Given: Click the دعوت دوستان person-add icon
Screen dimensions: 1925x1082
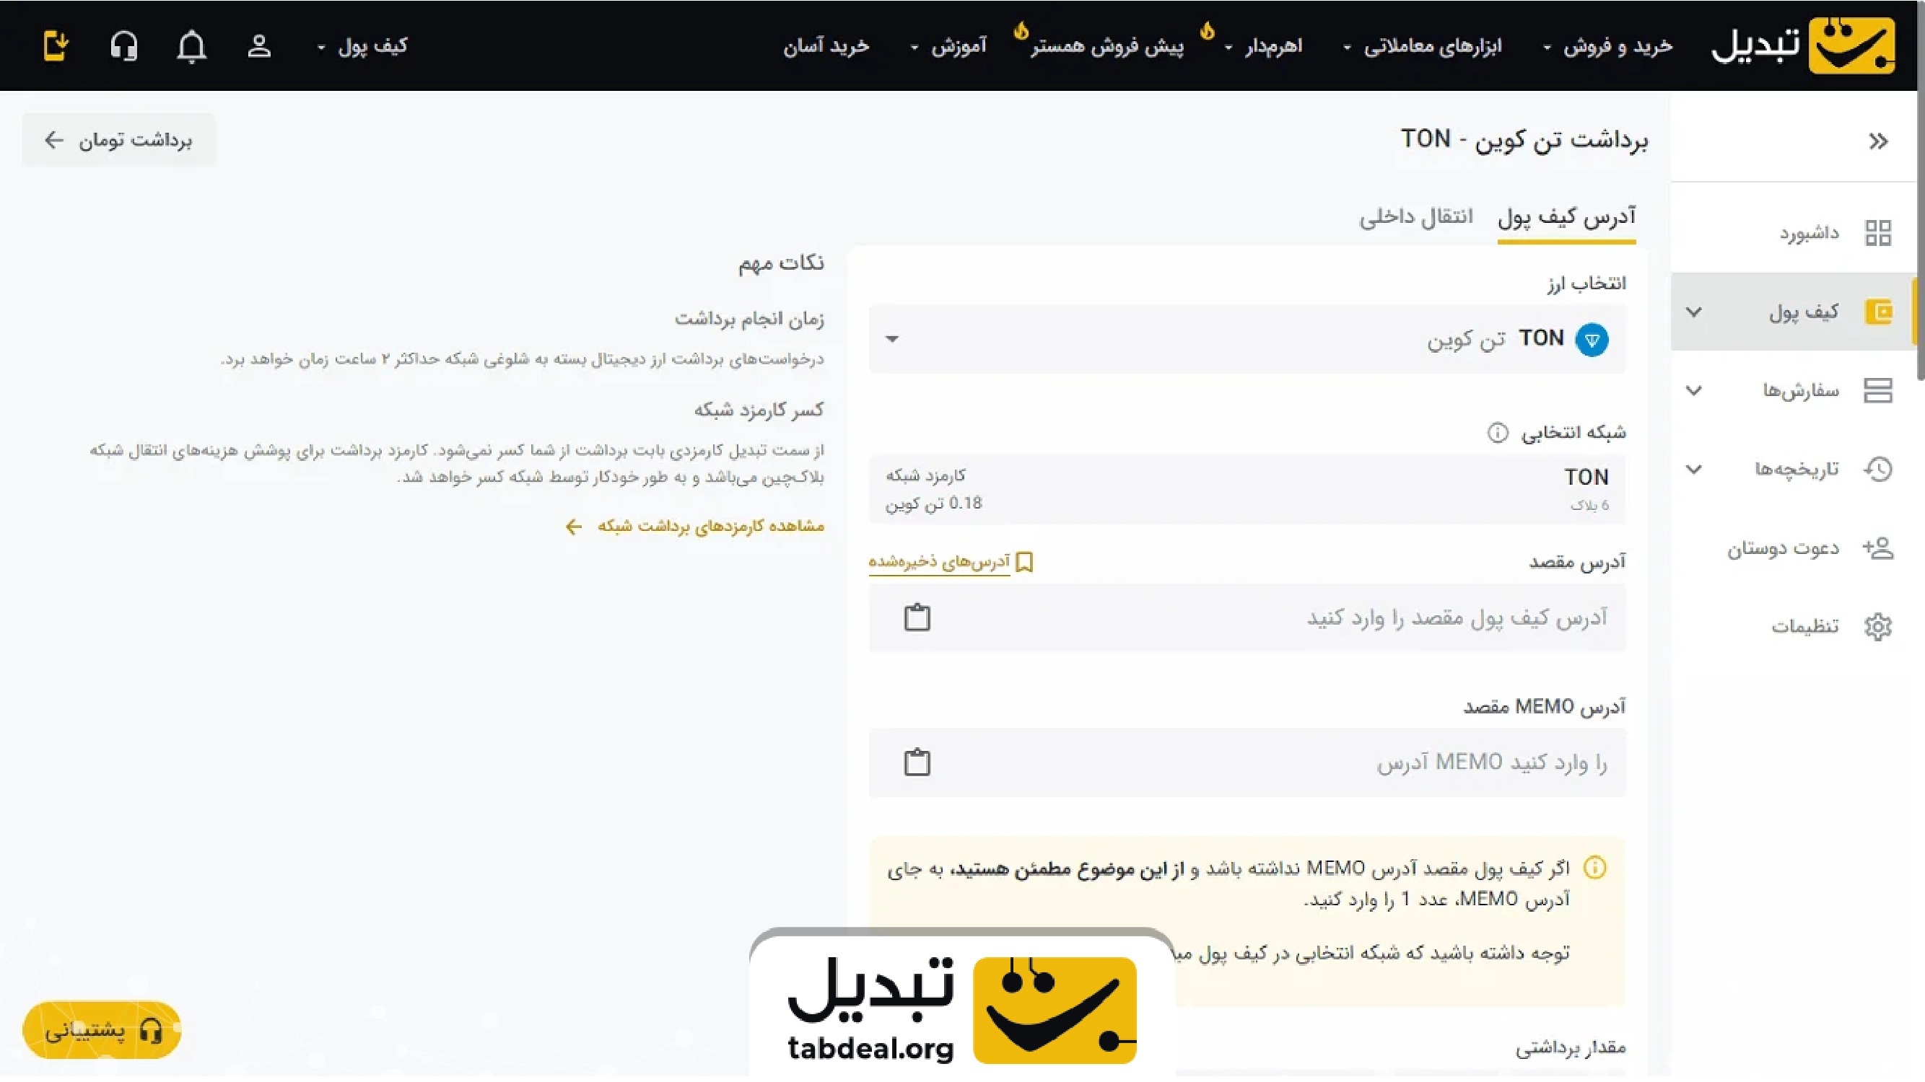Looking at the screenshot, I should click(x=1878, y=548).
